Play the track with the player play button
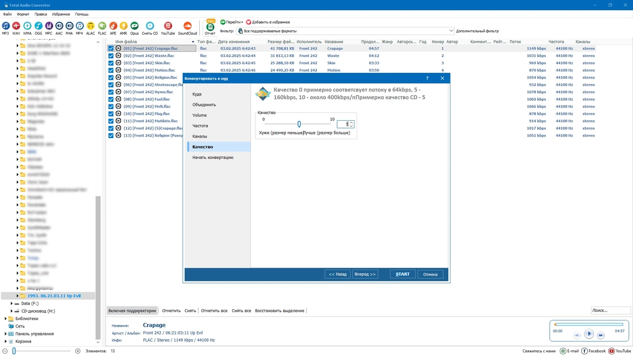The height and width of the screenshot is (356, 633). click(589, 334)
